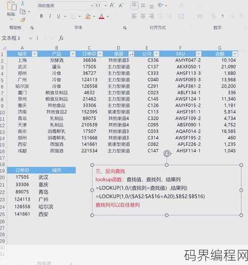The image size is (248, 265).
Task: Click the Cut scissors icon
Action: coord(23,4)
